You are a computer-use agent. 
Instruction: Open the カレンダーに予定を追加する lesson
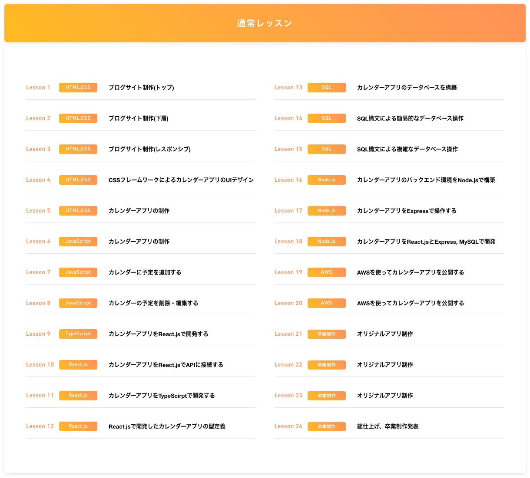click(x=145, y=272)
